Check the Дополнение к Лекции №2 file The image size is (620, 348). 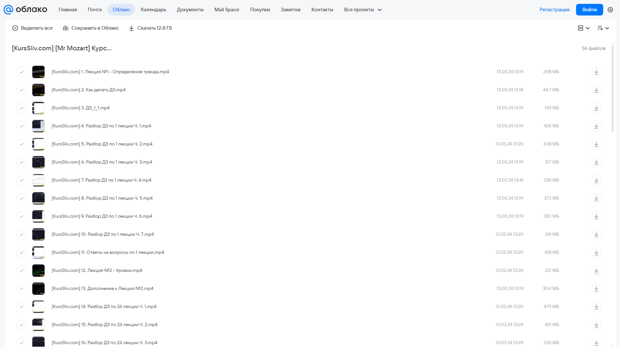tap(22, 289)
